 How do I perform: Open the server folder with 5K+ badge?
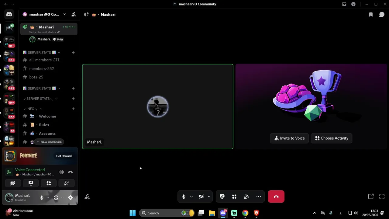(x=9, y=56)
